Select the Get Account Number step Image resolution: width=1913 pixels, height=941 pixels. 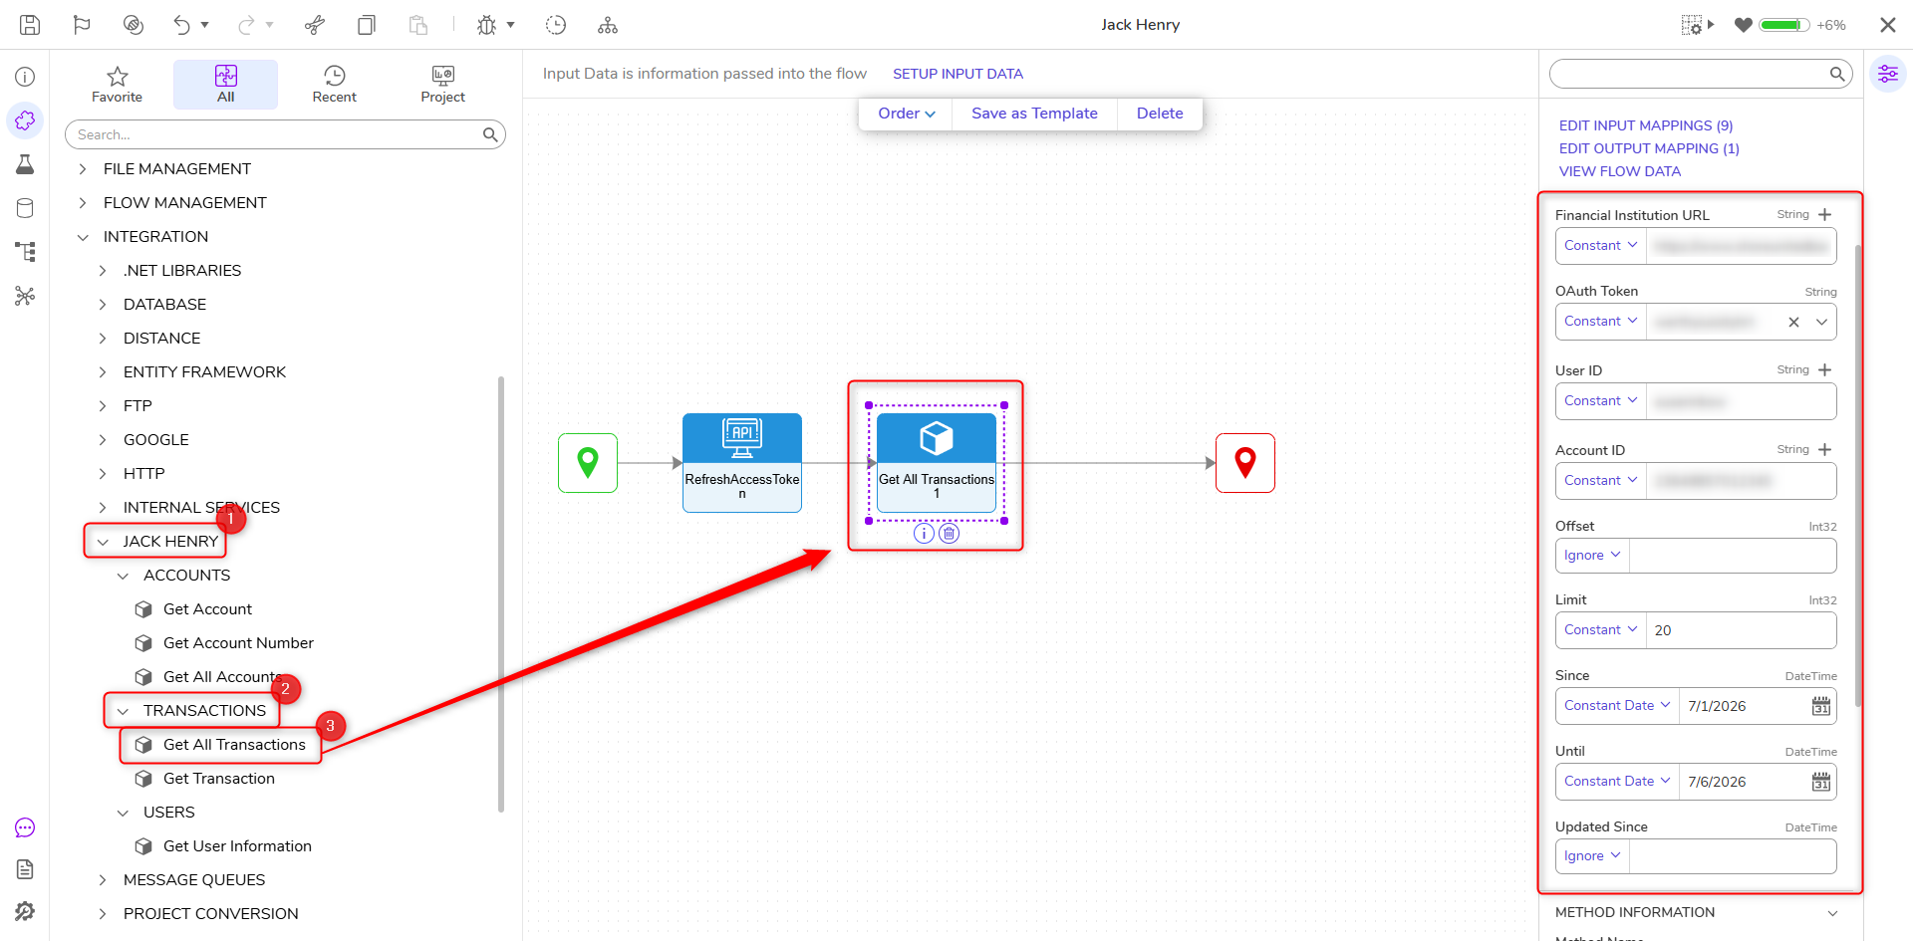coord(238,643)
